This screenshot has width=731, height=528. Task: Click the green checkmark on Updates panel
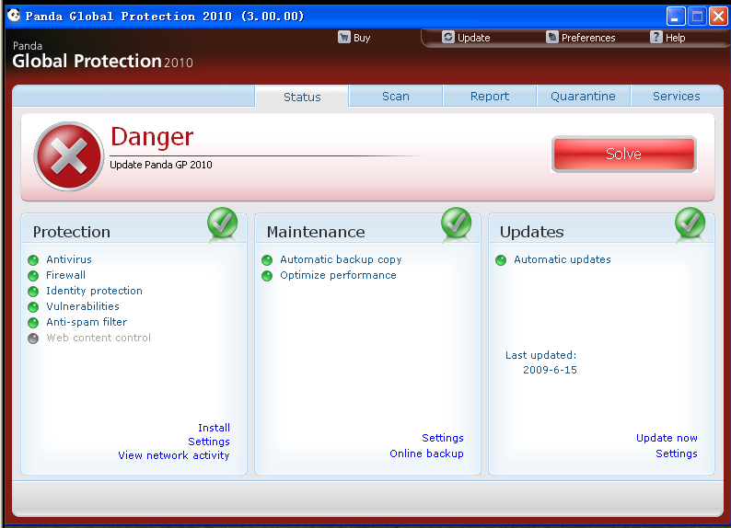coord(690,223)
